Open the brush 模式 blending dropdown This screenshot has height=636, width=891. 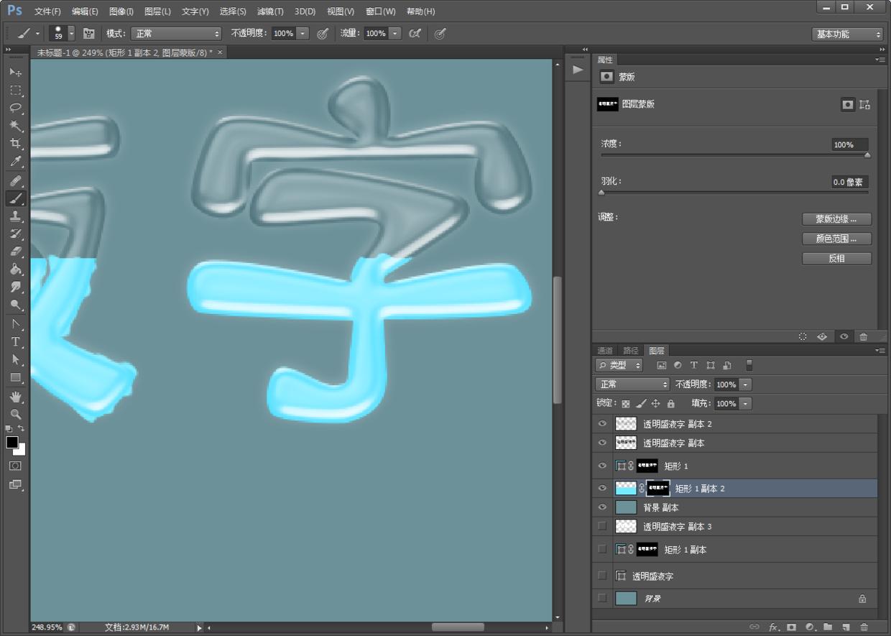click(176, 34)
